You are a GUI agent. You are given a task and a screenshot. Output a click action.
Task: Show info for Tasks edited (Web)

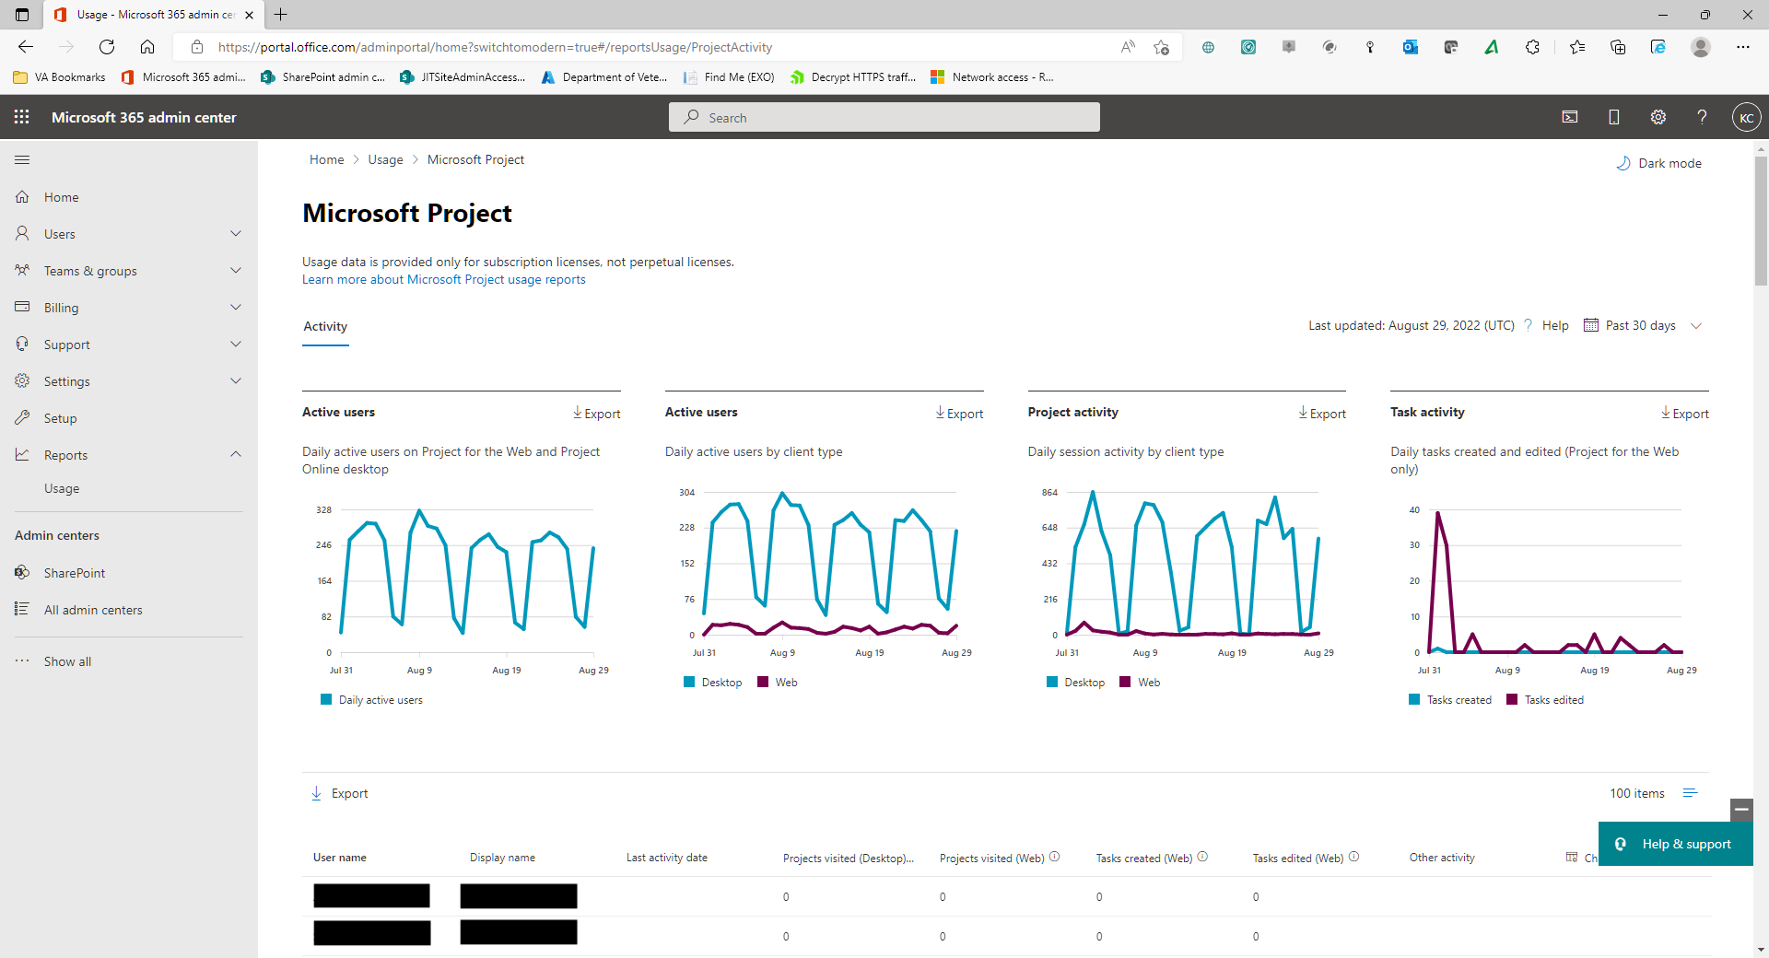point(1353,857)
